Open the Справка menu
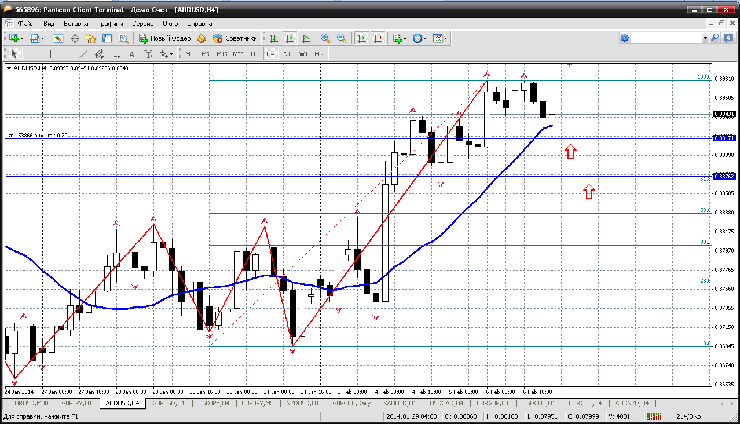 200,24
